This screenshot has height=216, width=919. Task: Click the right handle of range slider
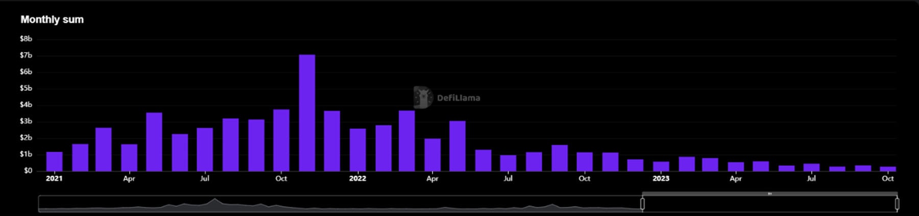tap(897, 204)
